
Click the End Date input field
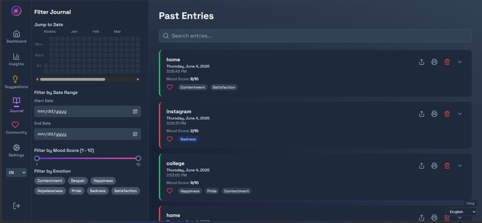coord(87,134)
